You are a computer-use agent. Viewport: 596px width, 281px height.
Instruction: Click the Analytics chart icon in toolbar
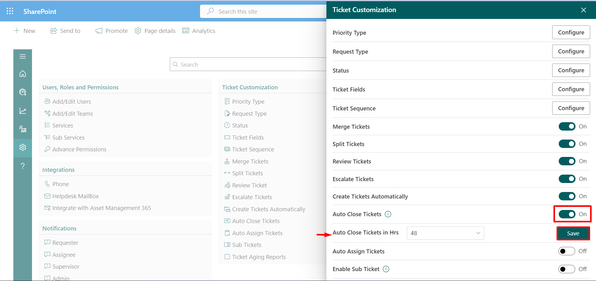pyautogui.click(x=186, y=30)
